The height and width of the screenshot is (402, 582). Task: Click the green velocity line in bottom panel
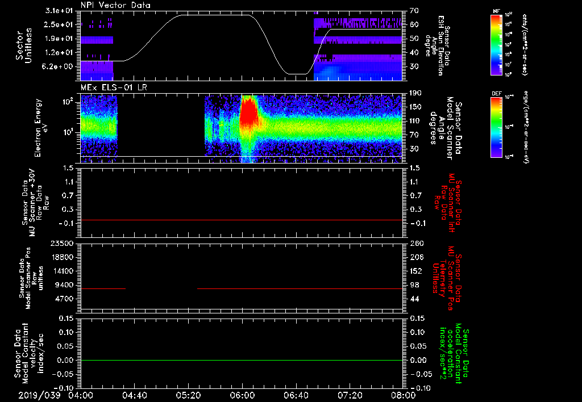[x=242, y=360]
